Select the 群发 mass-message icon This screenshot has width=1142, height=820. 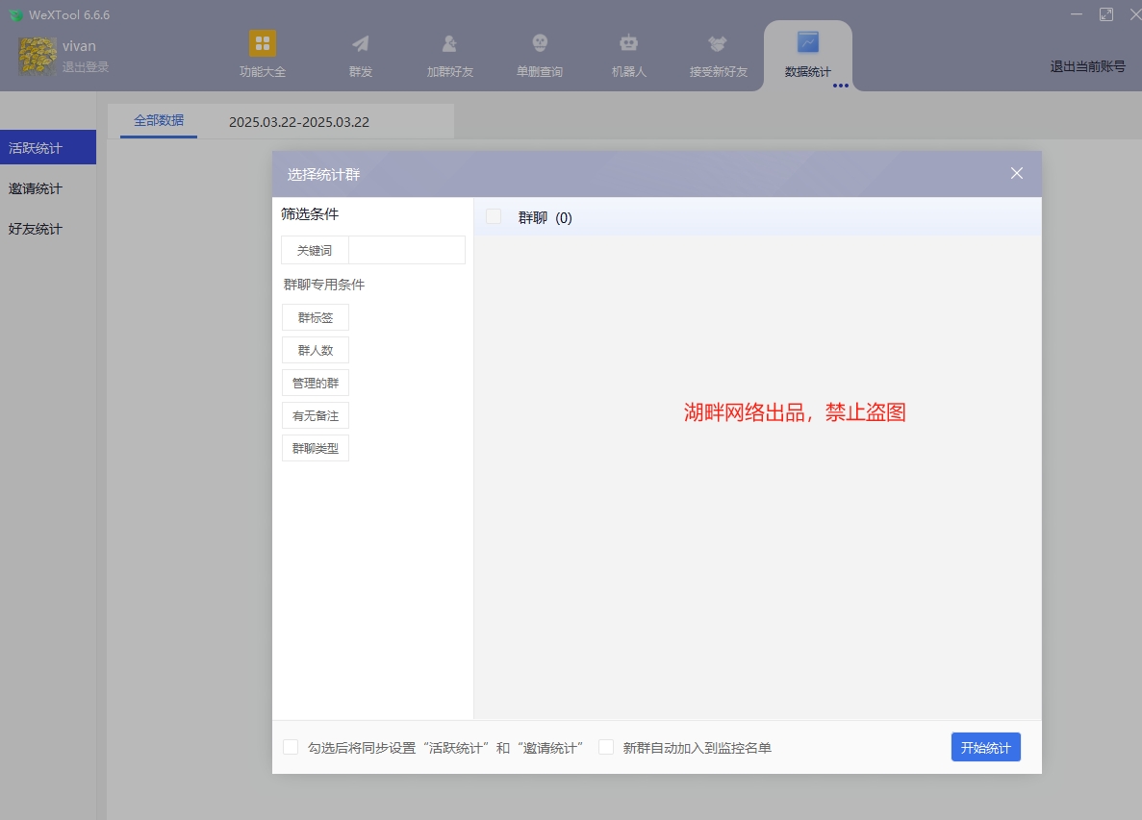(x=360, y=53)
